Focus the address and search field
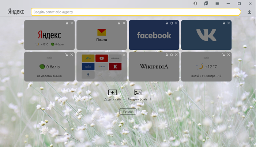Viewport: 256px width, 147px height. tap(136, 12)
